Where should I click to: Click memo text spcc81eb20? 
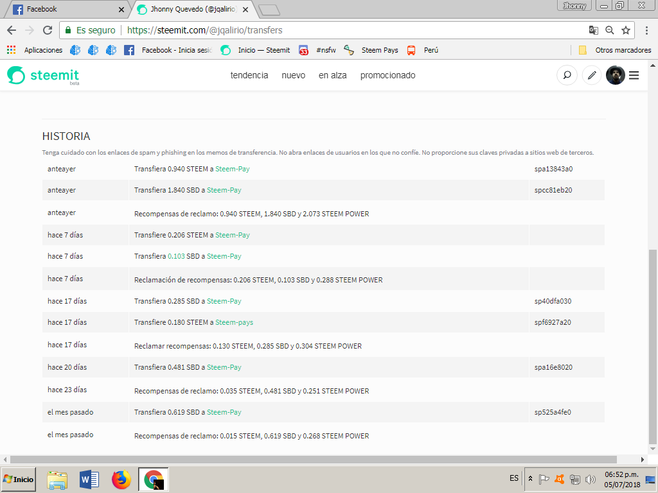[x=553, y=190]
